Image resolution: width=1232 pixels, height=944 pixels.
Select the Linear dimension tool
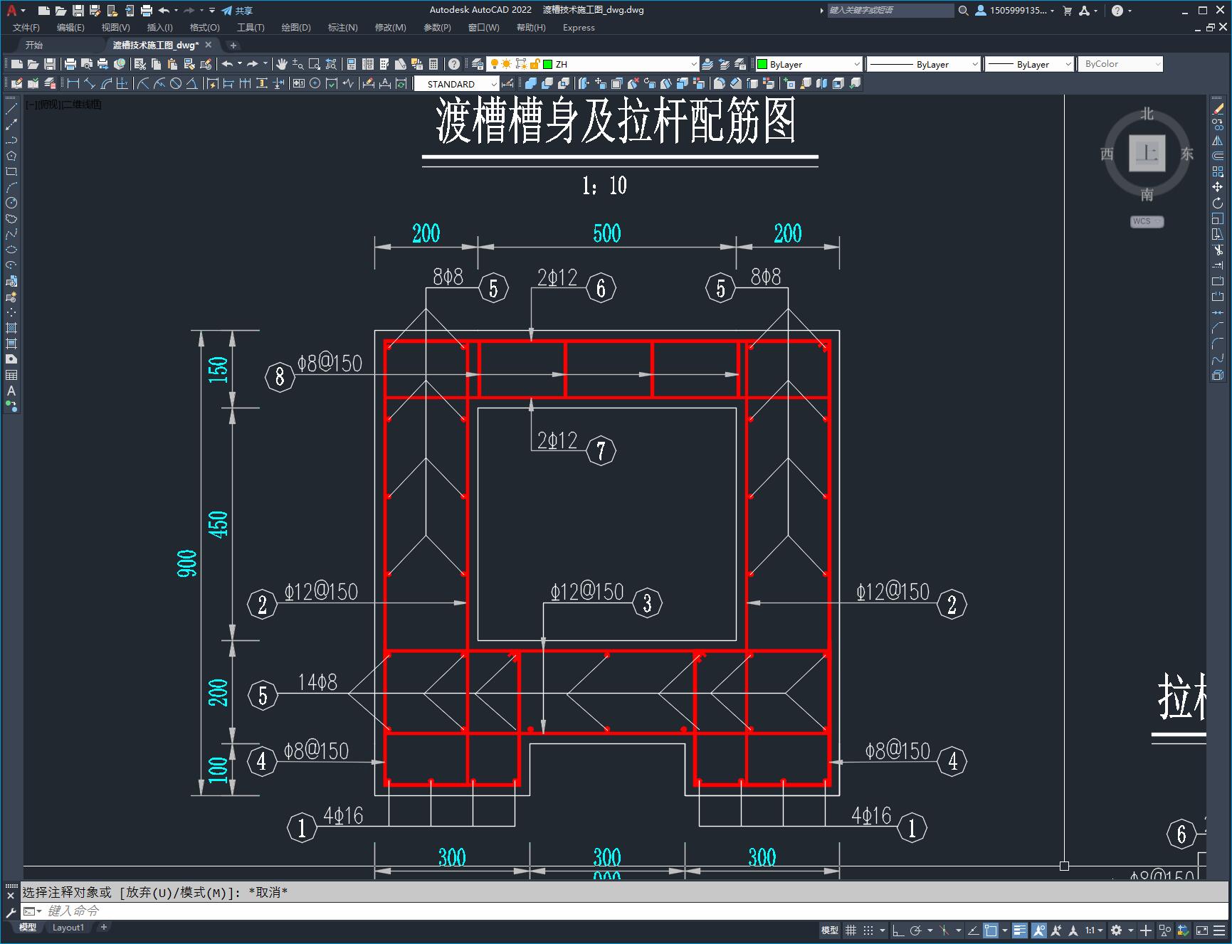(73, 83)
